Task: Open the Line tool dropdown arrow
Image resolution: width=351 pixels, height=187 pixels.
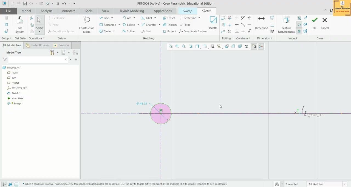Action: [x=112, y=18]
